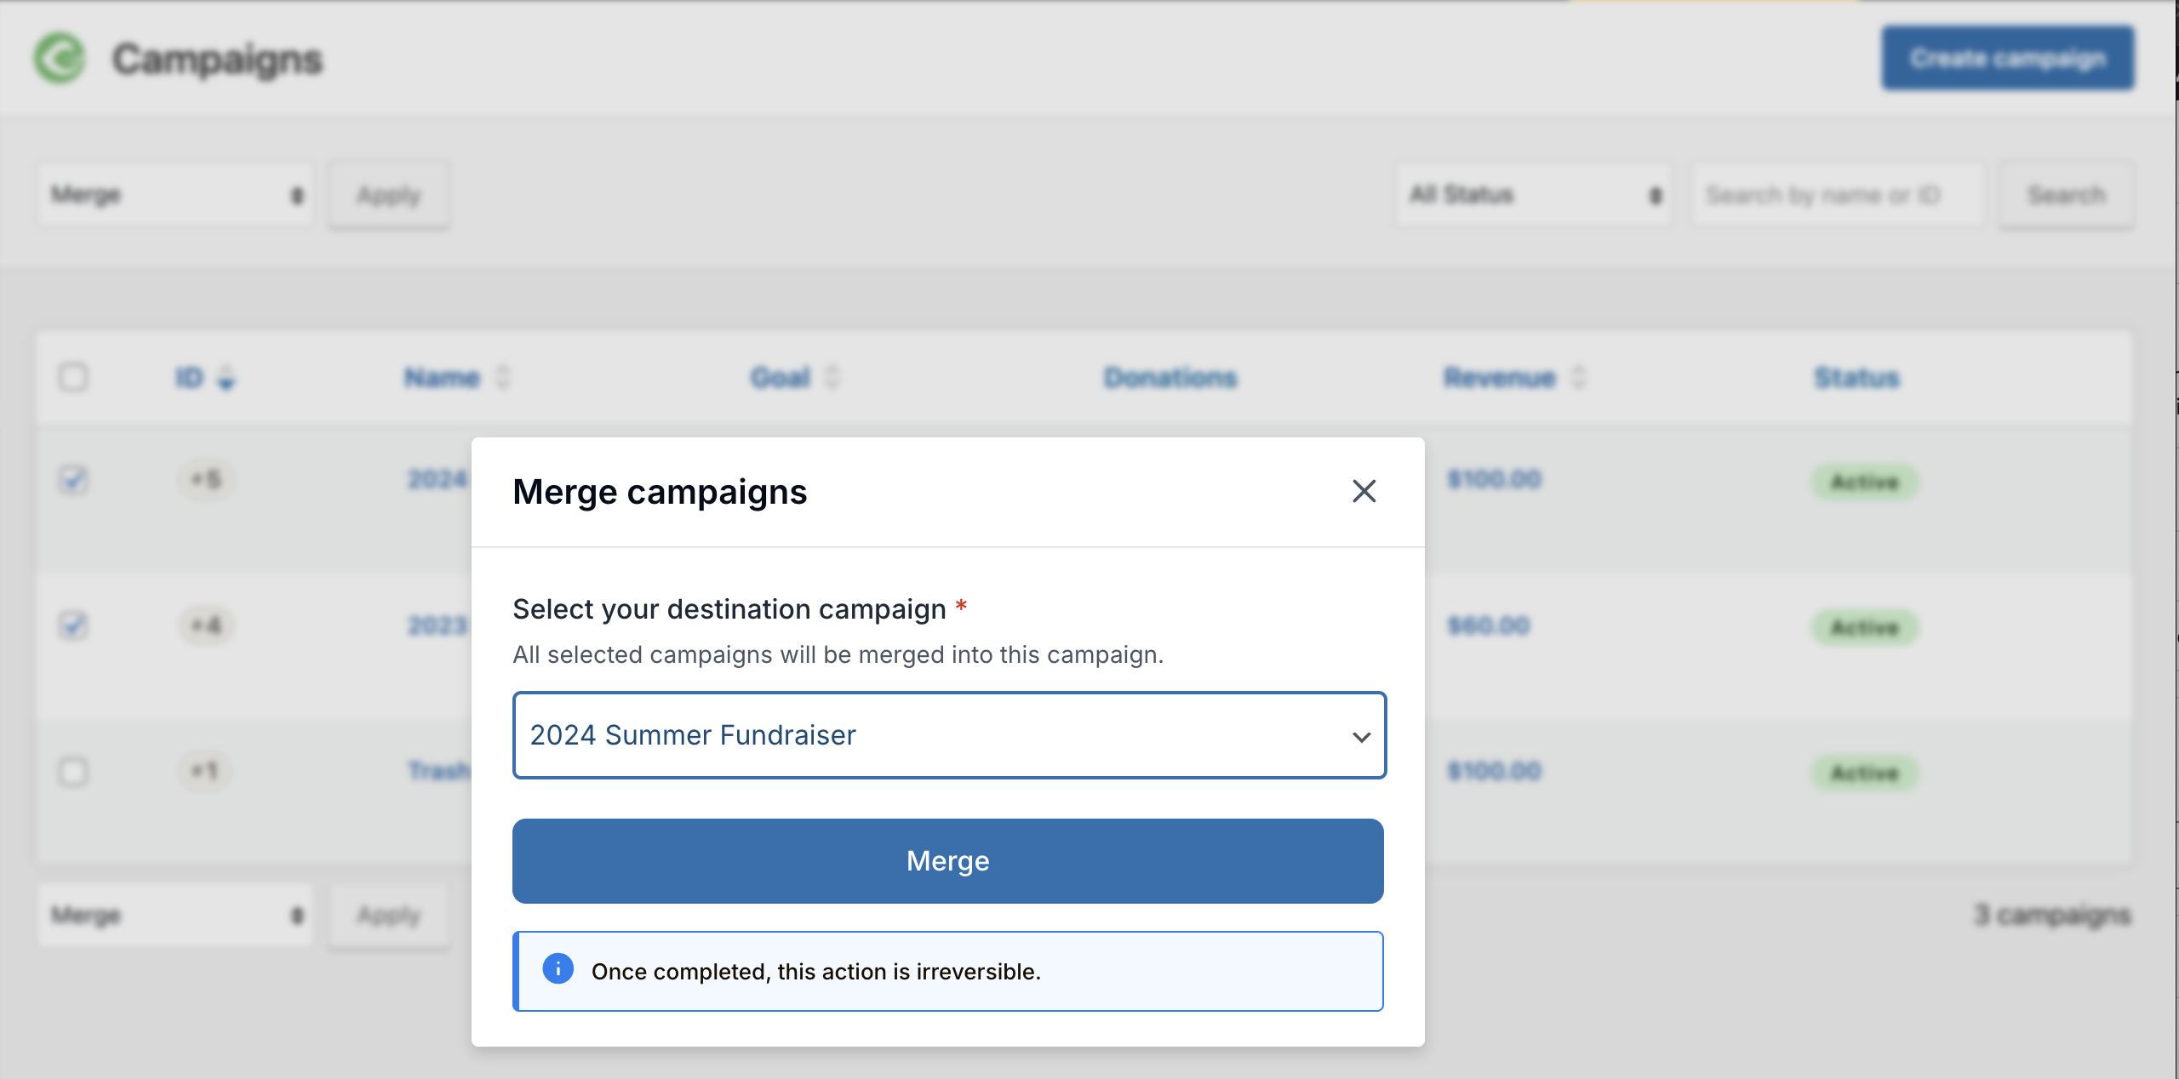The height and width of the screenshot is (1079, 2179).
Task: Open the bulk action Merge dropdown
Action: click(x=175, y=194)
